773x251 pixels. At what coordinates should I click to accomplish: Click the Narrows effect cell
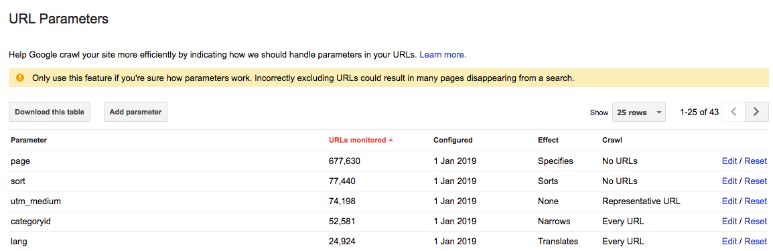tap(554, 222)
